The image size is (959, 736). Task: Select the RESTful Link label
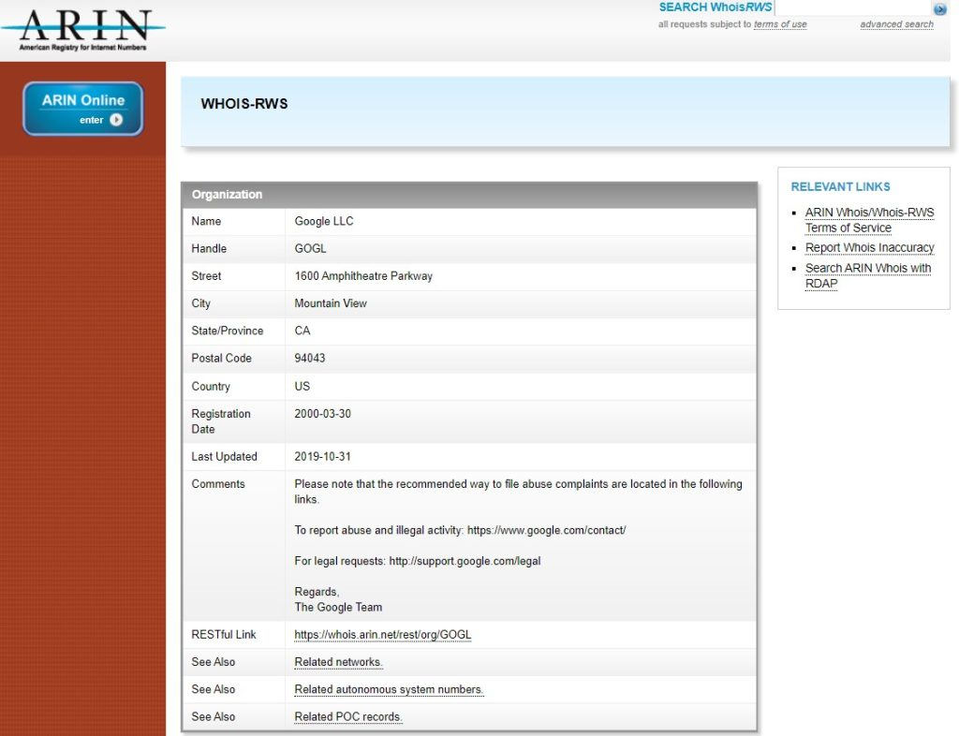(223, 635)
